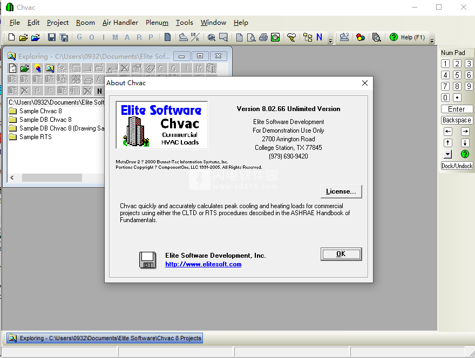475x358 pixels.
Task: Click the first yellow open-folder toolbar icon
Action: (x=23, y=38)
